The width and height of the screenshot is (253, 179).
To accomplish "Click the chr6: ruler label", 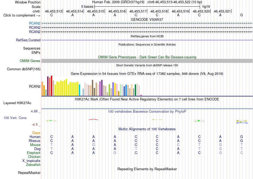I will tap(37, 11).
